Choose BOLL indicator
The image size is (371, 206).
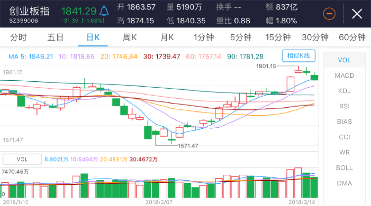[344, 168]
